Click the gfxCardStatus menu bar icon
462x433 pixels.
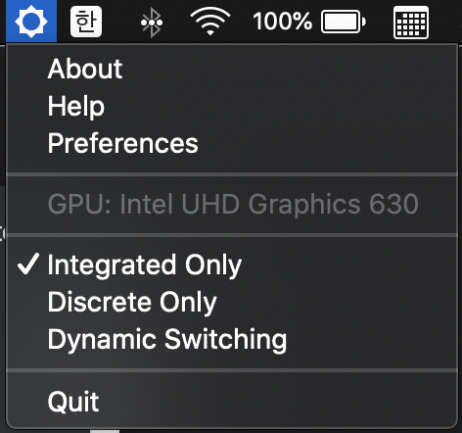(31, 22)
